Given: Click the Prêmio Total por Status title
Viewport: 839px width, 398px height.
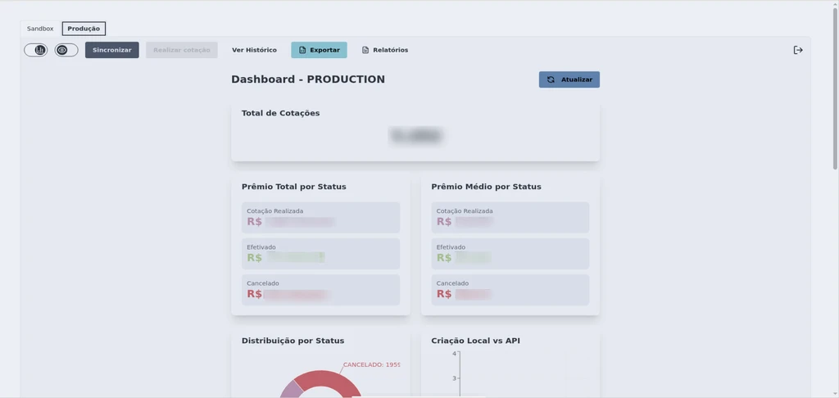Looking at the screenshot, I should point(294,187).
